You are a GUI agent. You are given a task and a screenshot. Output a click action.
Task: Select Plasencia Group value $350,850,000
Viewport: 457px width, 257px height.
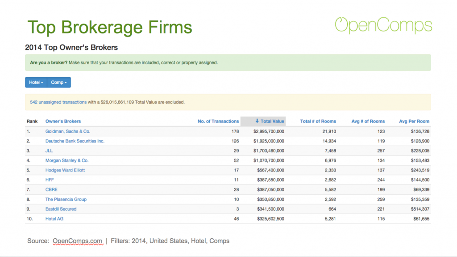coord(270,200)
